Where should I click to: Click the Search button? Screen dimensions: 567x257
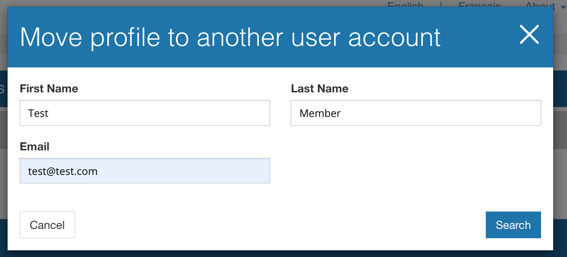point(513,225)
